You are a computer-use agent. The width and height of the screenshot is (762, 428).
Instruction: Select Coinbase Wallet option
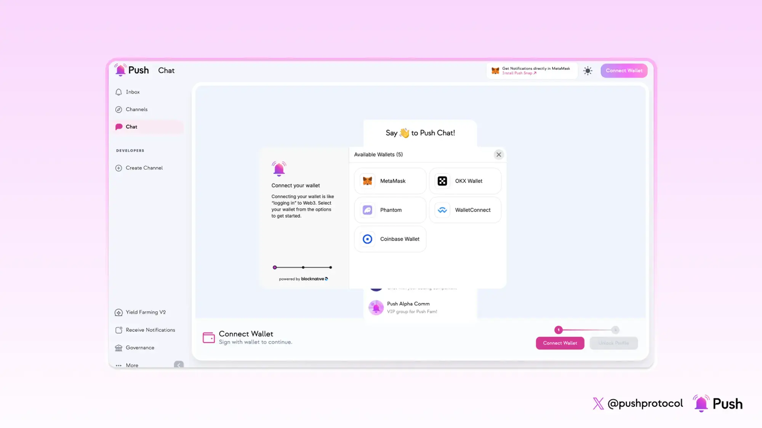click(x=390, y=239)
